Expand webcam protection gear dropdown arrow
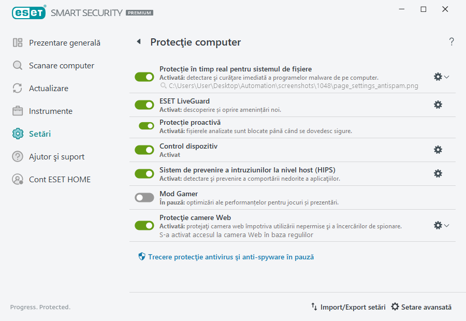The image size is (466, 321). click(x=446, y=225)
